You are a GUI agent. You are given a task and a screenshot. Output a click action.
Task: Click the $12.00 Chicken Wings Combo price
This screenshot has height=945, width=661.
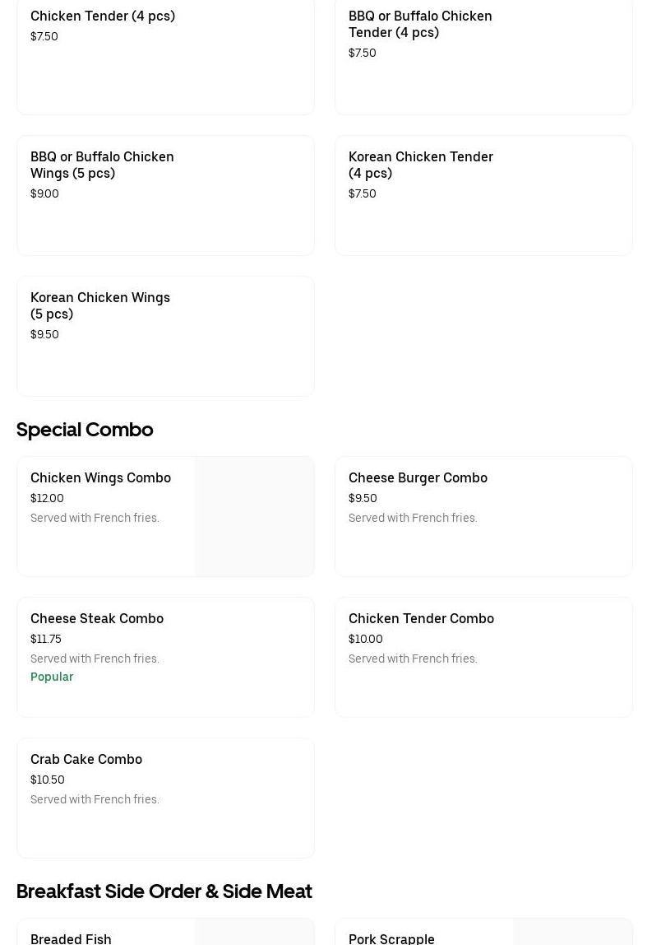[47, 498]
